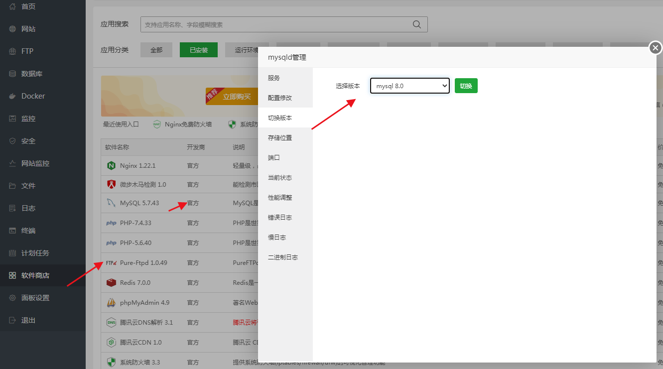Open the 服务 tab in mysqld dialog

(285, 78)
